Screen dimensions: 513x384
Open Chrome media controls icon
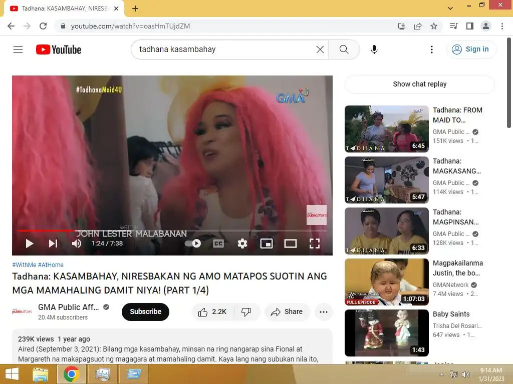[453, 26]
